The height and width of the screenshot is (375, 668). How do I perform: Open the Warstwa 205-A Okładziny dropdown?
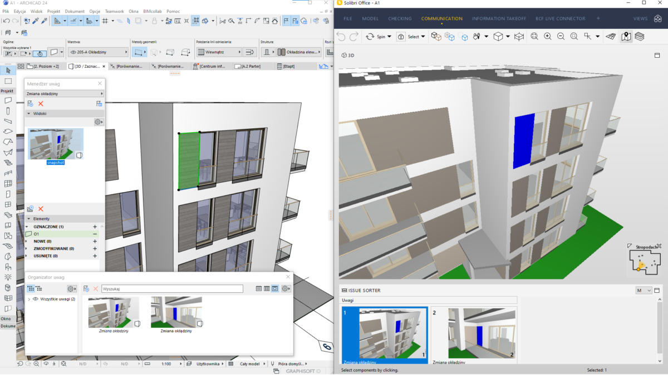point(99,52)
